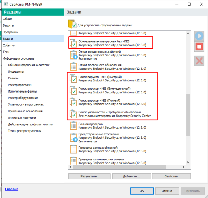Click the horizontal scroll right arrow

click(184, 167)
